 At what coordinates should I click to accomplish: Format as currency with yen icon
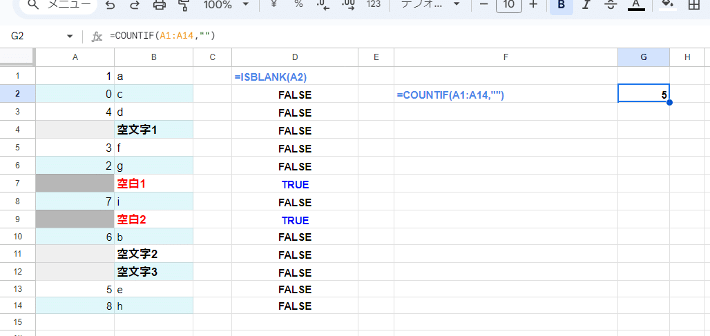(274, 5)
